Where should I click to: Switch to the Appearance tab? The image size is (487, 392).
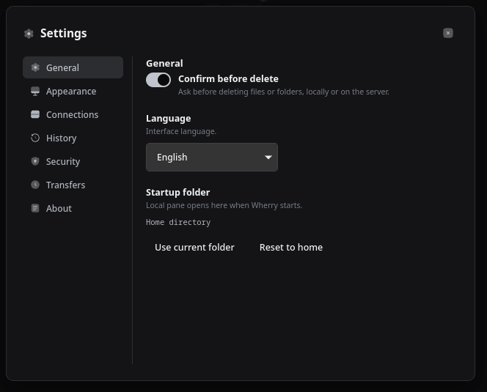point(73,91)
